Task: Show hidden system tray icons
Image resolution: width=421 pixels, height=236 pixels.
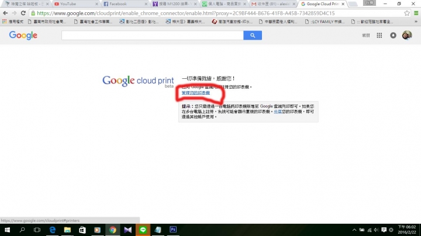Action: [x=354, y=230]
